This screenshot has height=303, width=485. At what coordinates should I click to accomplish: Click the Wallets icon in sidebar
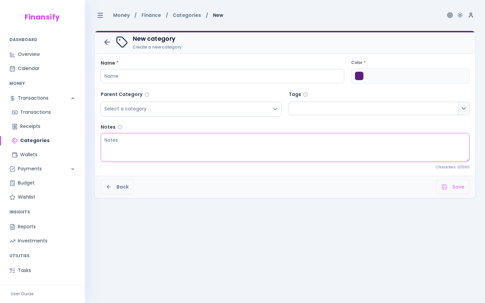pyautogui.click(x=15, y=155)
